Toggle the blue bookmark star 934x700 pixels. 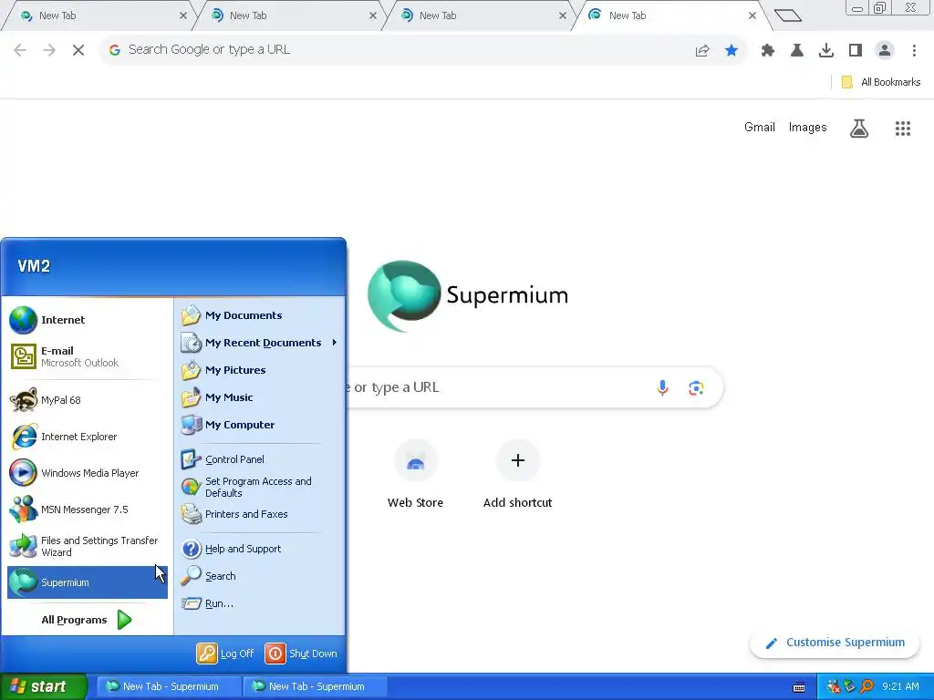tap(732, 50)
